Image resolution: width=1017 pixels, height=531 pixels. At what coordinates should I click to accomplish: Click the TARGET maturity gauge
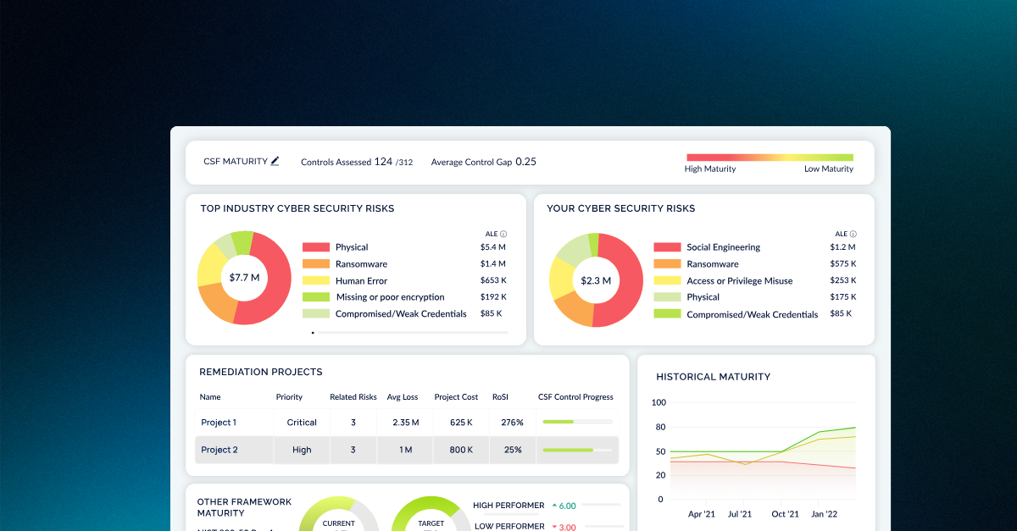click(x=431, y=514)
